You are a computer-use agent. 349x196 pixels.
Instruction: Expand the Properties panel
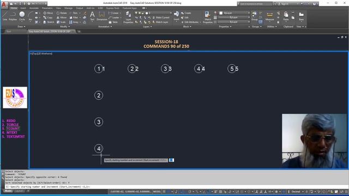tap(225, 27)
